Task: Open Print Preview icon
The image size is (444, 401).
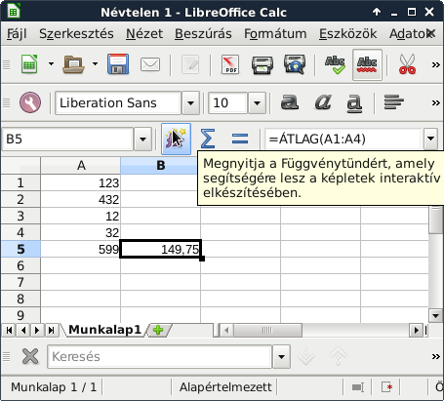Action: click(x=295, y=64)
